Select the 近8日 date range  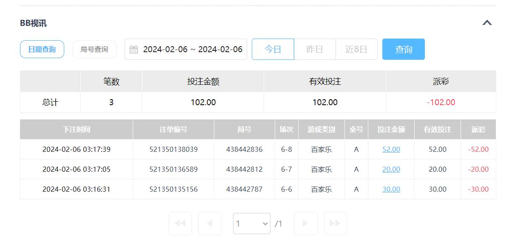click(x=356, y=50)
